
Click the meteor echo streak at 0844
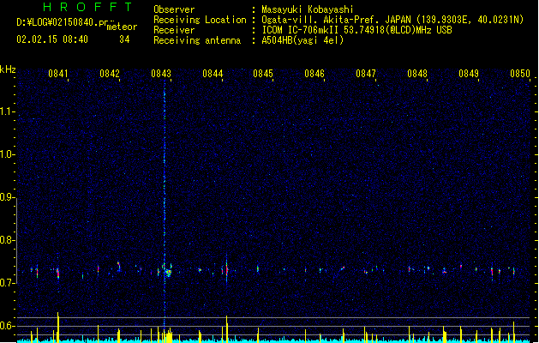coord(226,270)
